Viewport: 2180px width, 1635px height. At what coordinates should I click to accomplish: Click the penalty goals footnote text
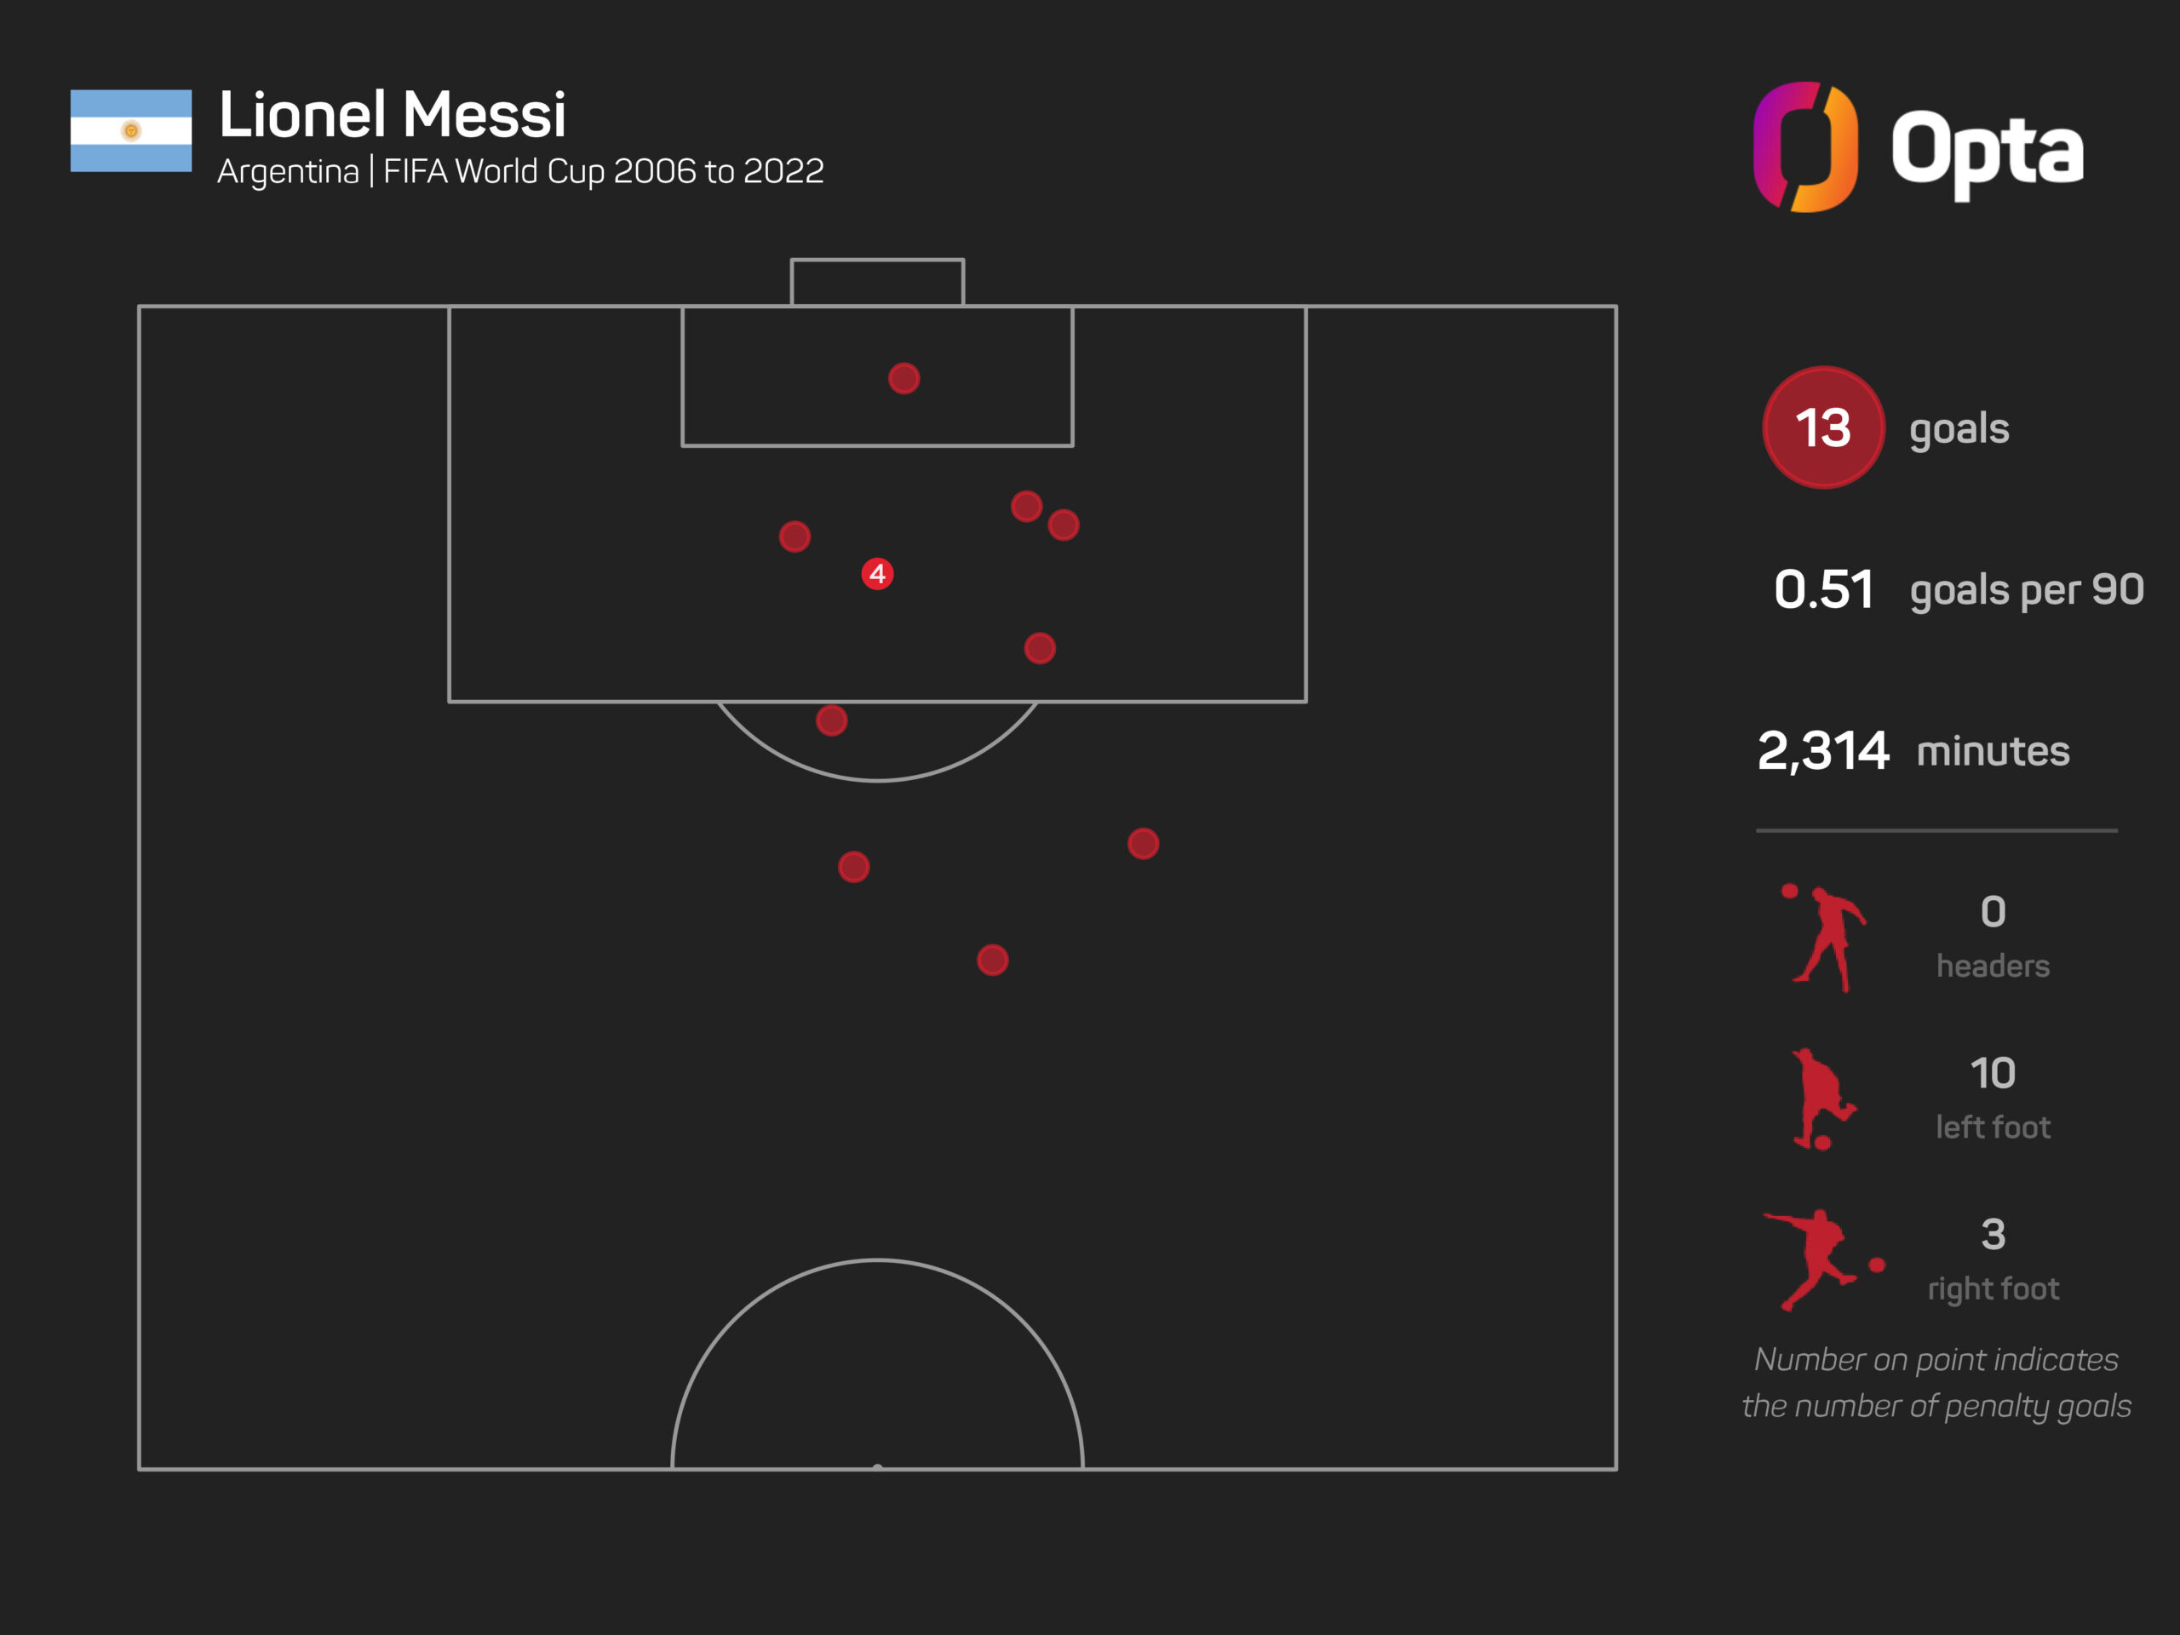pyautogui.click(x=1936, y=1383)
